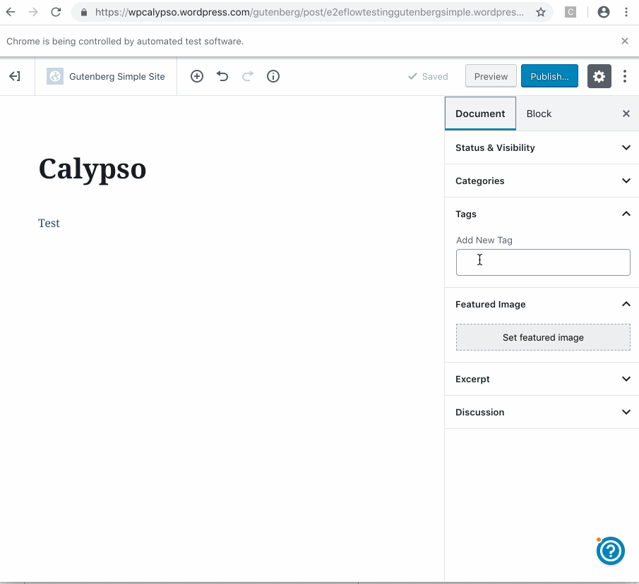Click the Set featured image button
Image resolution: width=639 pixels, height=584 pixels.
pyautogui.click(x=543, y=337)
